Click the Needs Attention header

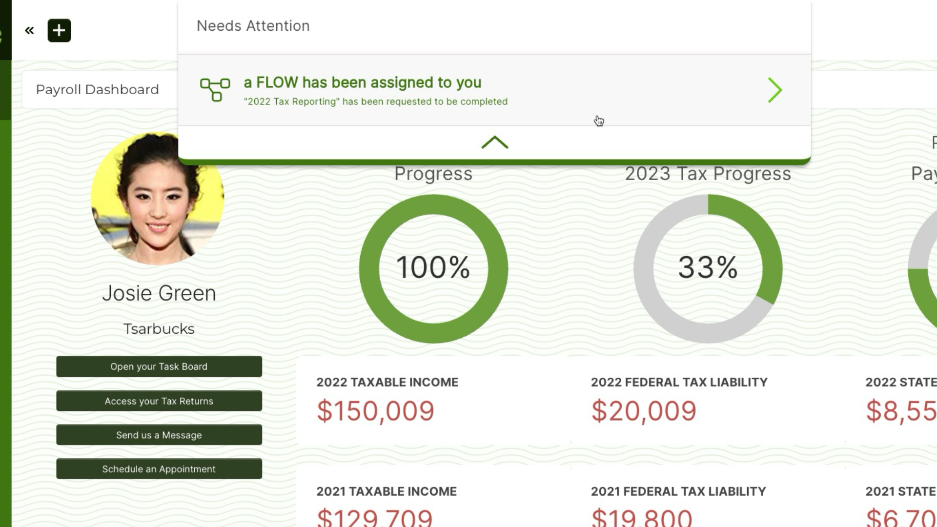pyautogui.click(x=253, y=26)
